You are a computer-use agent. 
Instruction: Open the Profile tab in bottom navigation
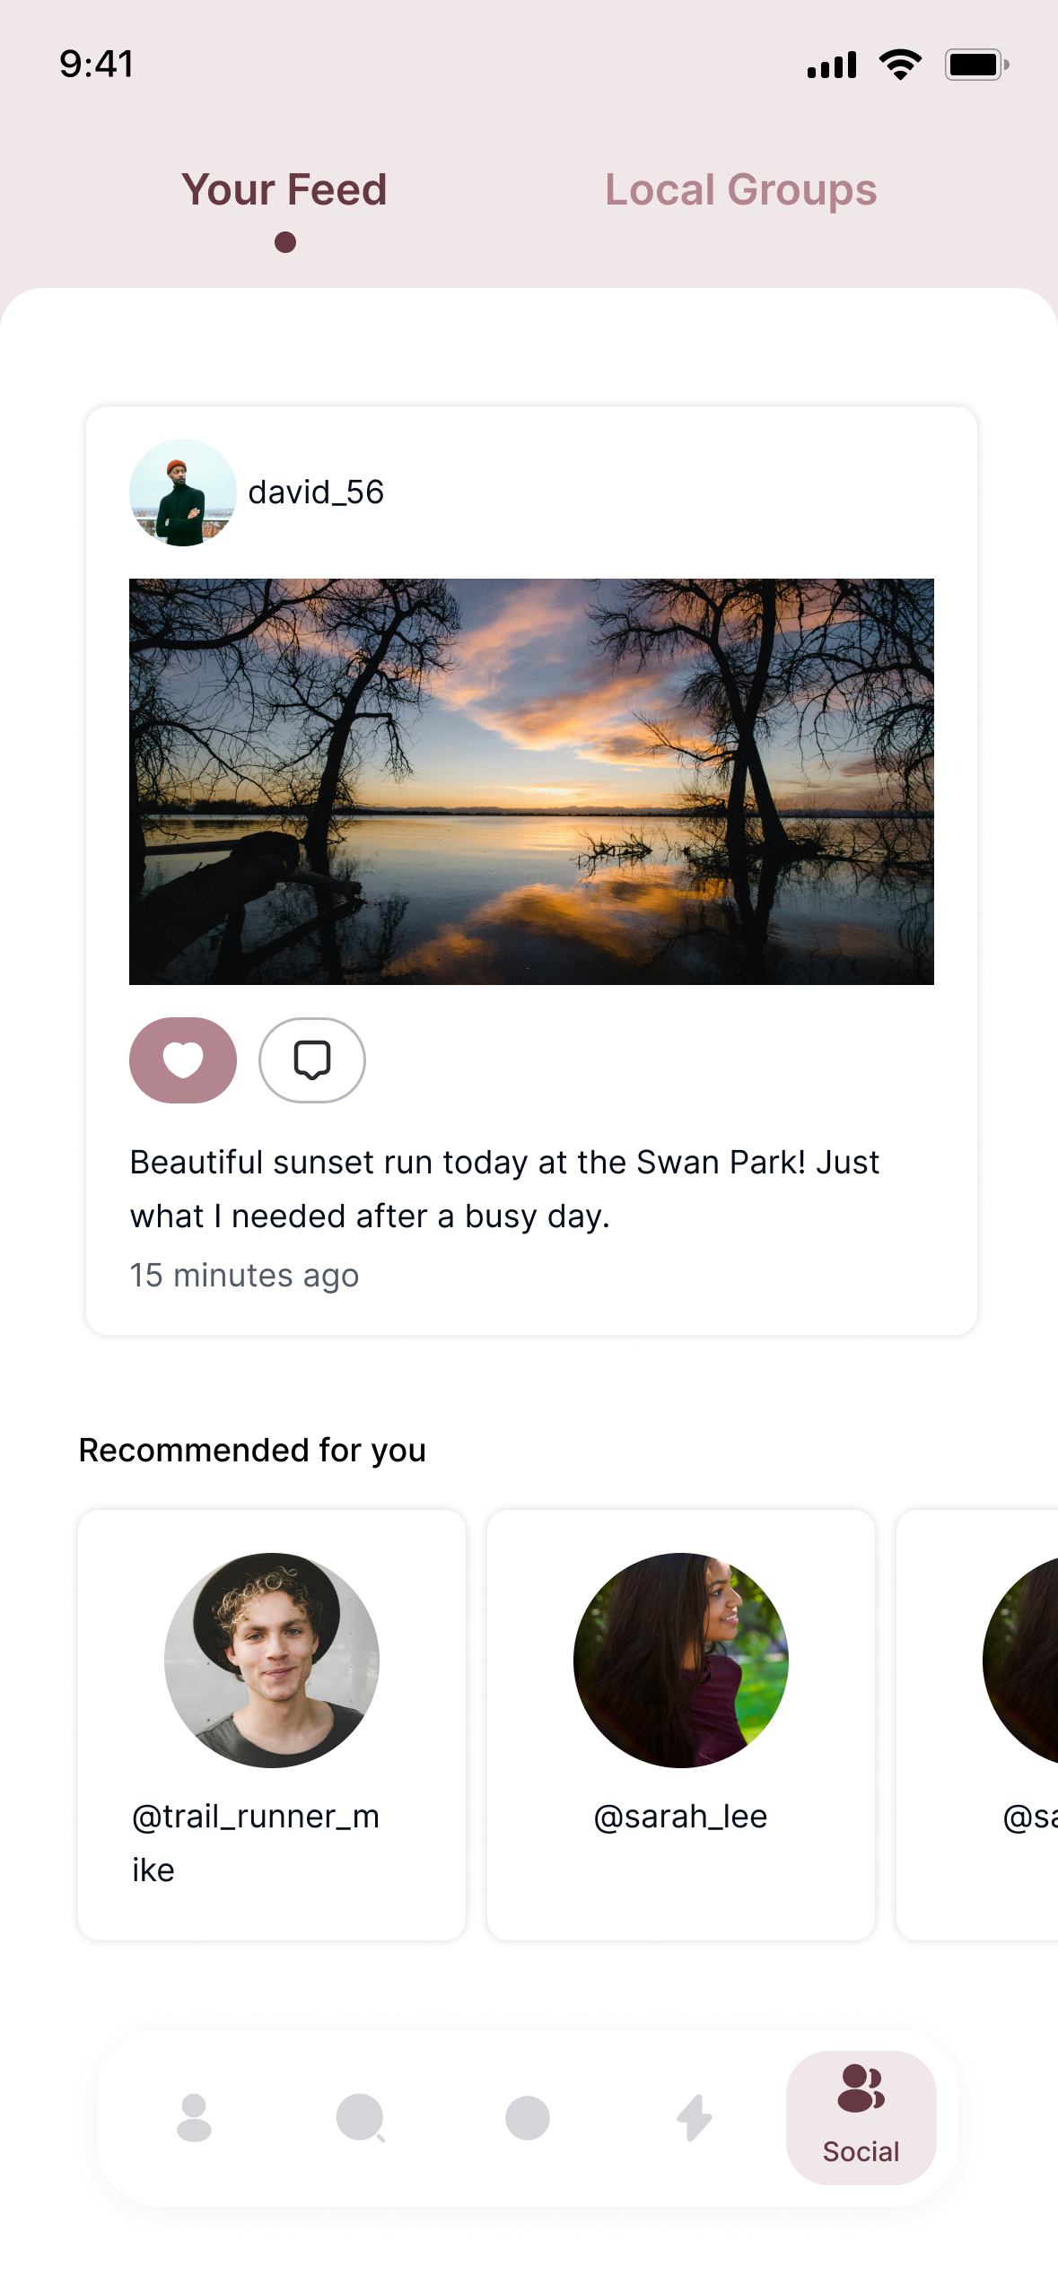196,2117
